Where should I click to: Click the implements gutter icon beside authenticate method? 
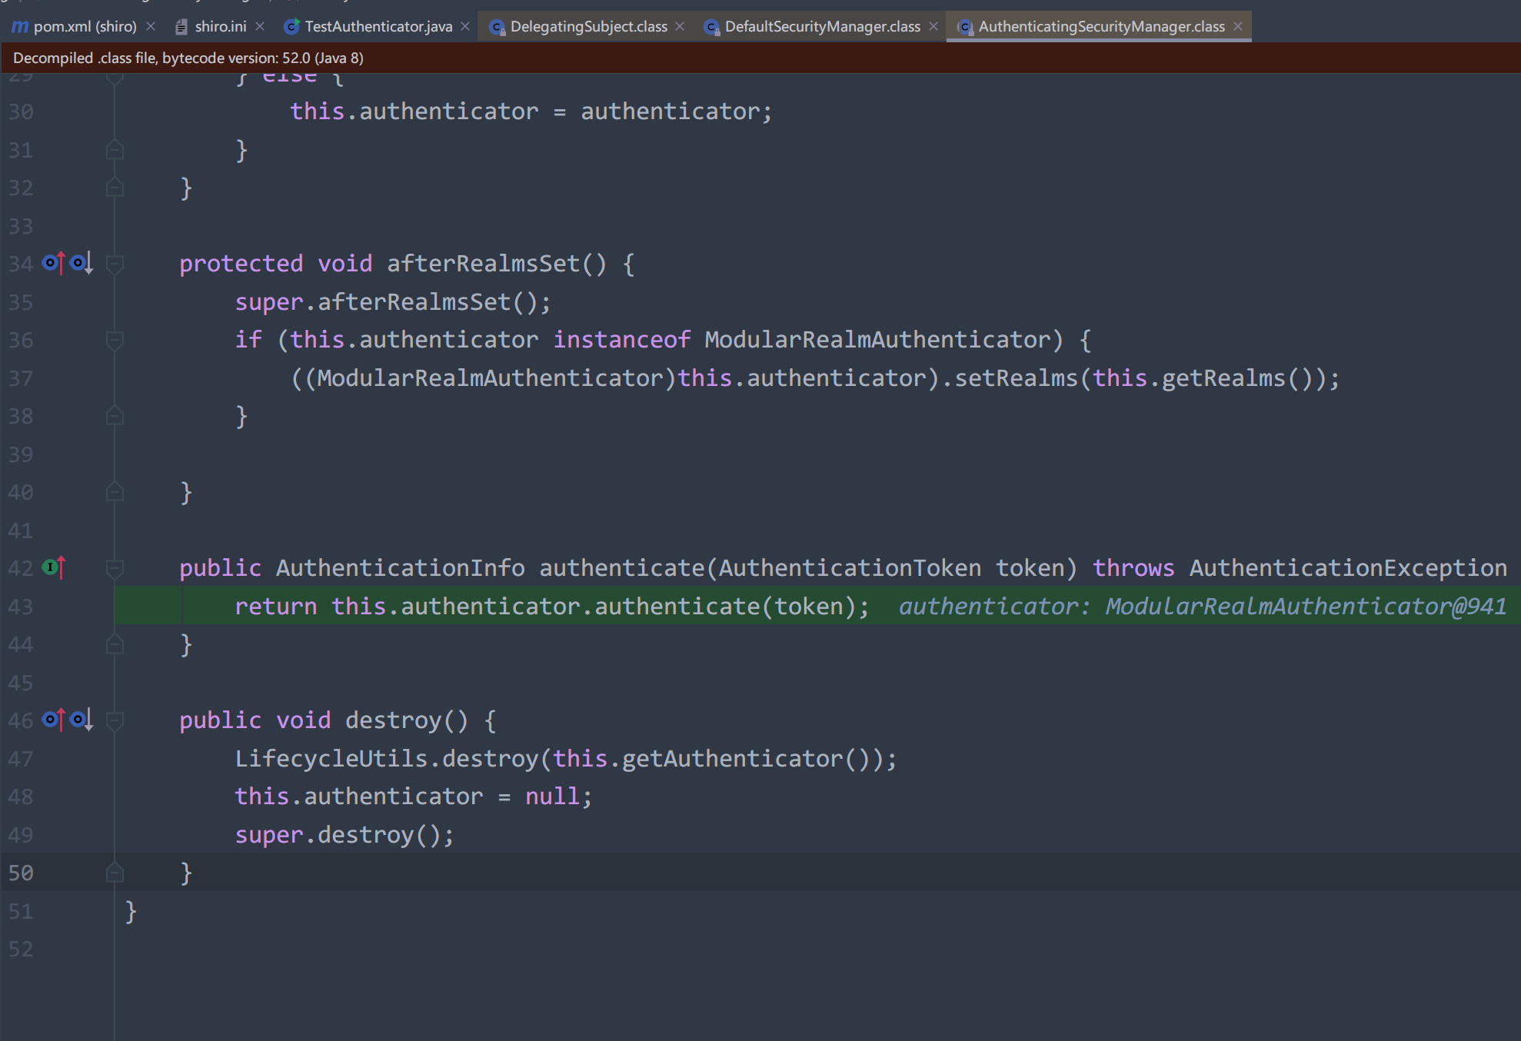point(53,568)
